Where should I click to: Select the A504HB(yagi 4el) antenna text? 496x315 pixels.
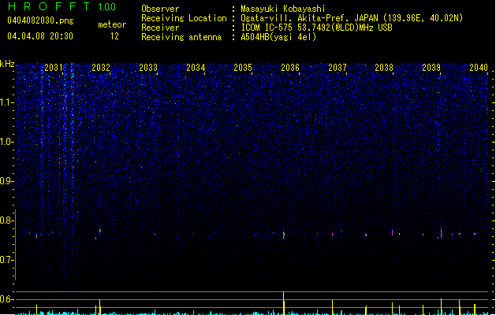(x=278, y=37)
